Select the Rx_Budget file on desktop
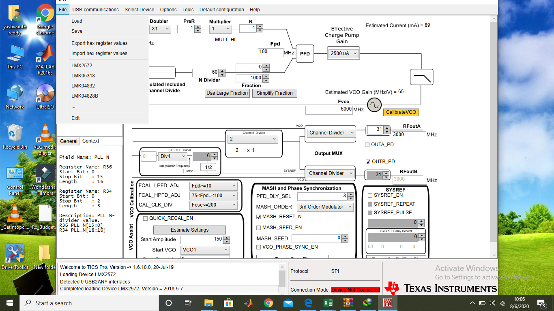The height and width of the screenshot is (311, 554). click(x=44, y=217)
